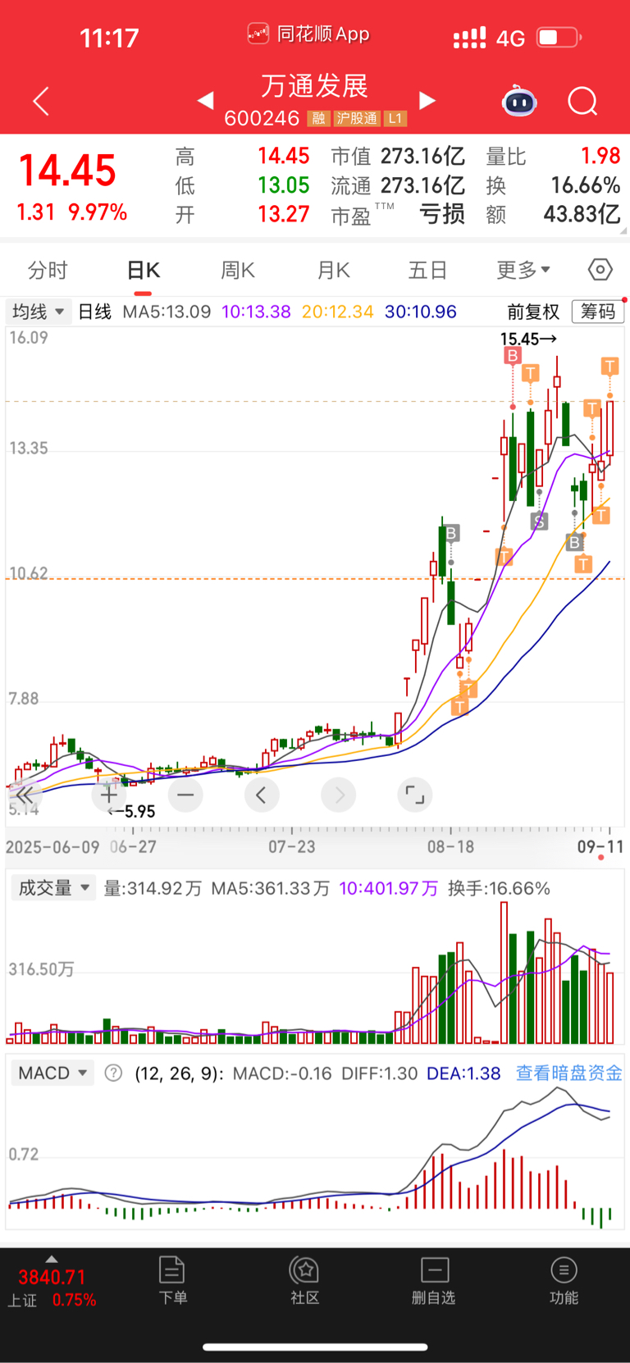Image resolution: width=630 pixels, height=1363 pixels.
Task: Tap the MA5:13.09 label
Action: (x=167, y=312)
